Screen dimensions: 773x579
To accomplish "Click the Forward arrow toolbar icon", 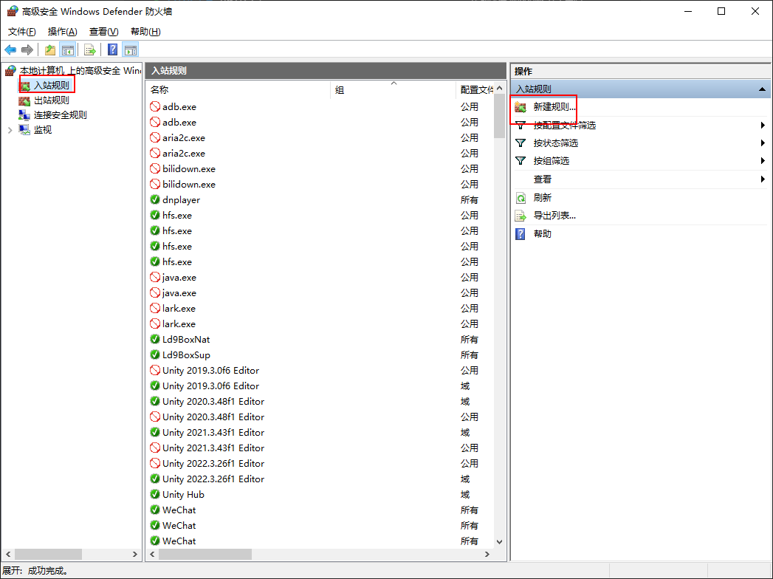I will click(x=27, y=49).
